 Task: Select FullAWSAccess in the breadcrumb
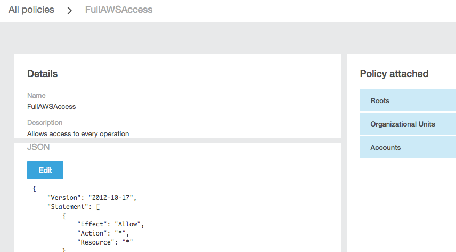click(119, 10)
